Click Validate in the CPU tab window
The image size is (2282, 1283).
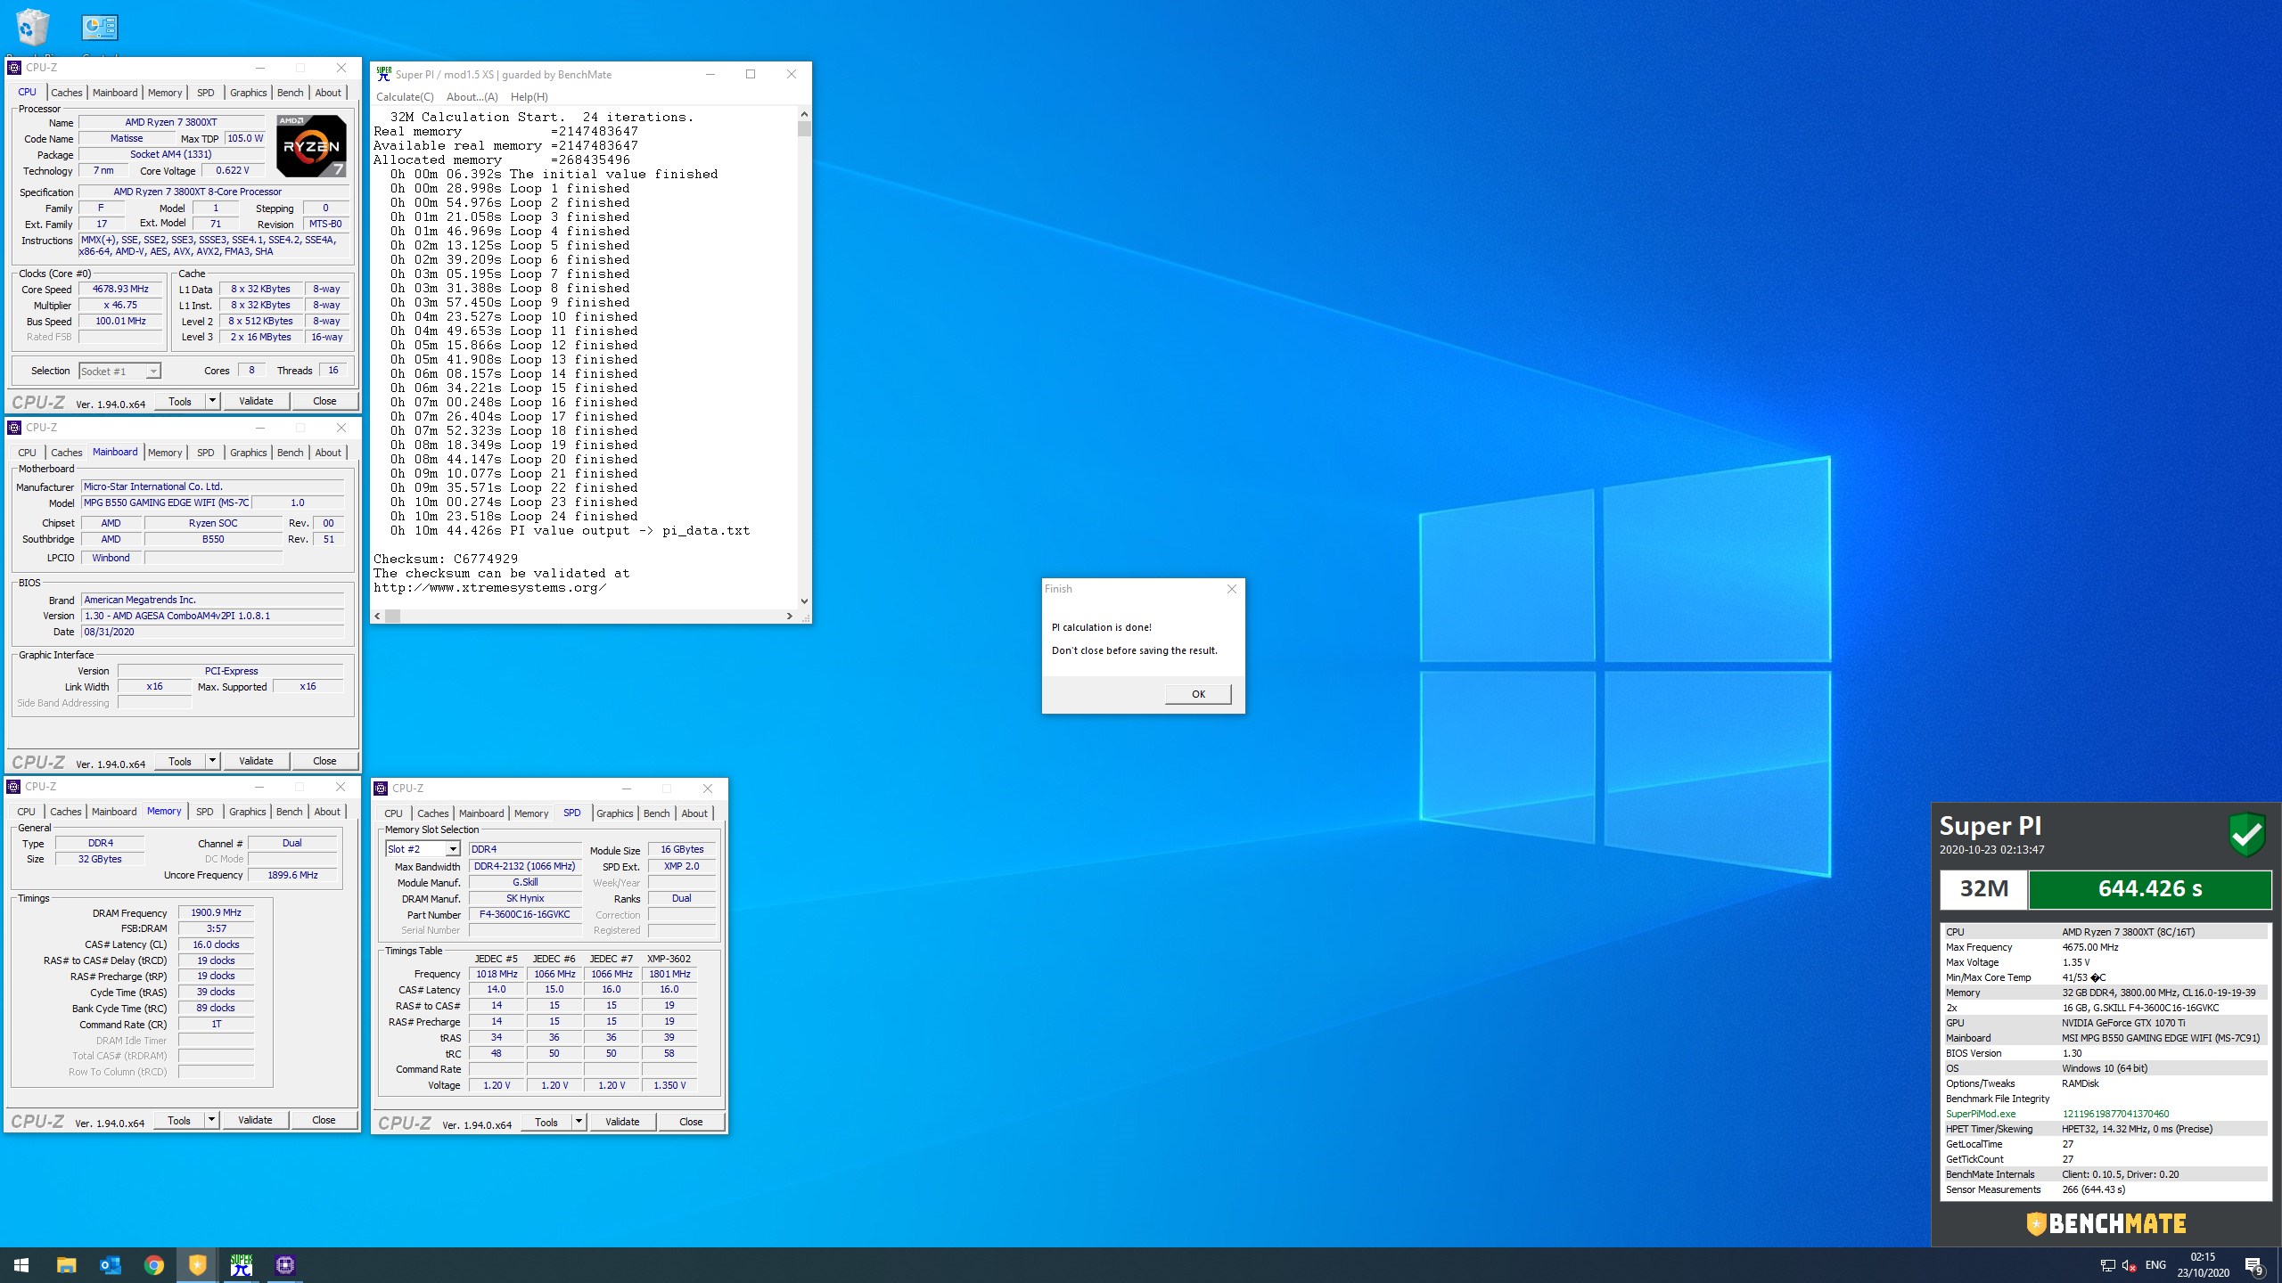(256, 401)
